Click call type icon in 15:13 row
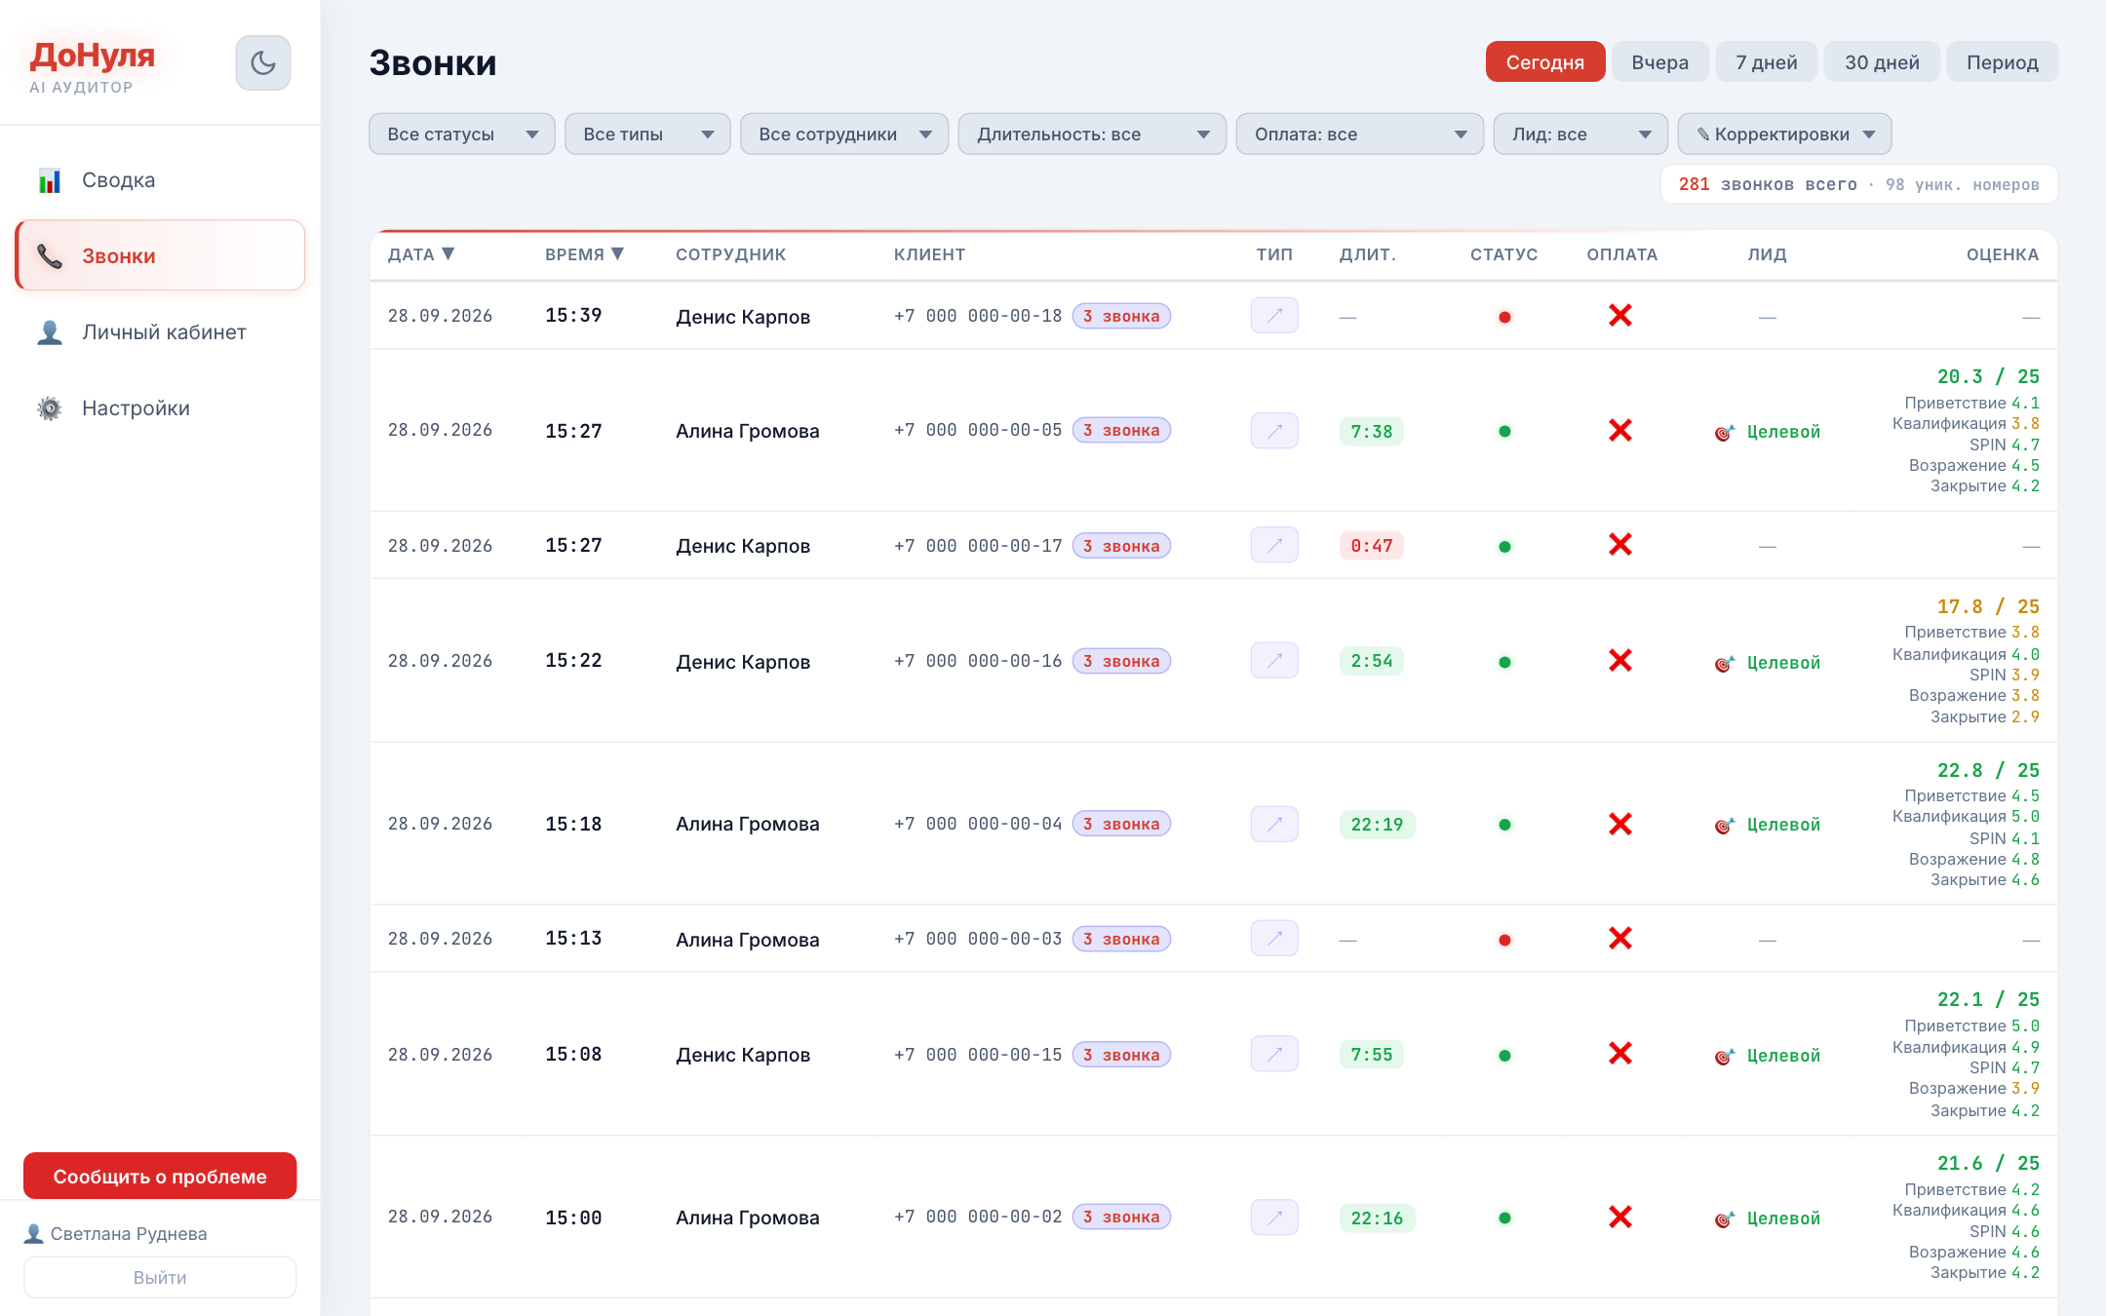Viewport: 2106px width, 1316px height. (x=1274, y=939)
